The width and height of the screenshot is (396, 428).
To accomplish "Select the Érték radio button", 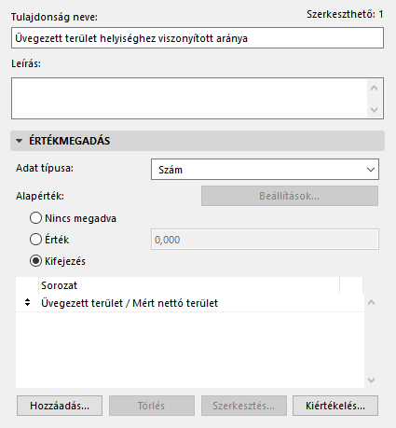I will (x=35, y=240).
